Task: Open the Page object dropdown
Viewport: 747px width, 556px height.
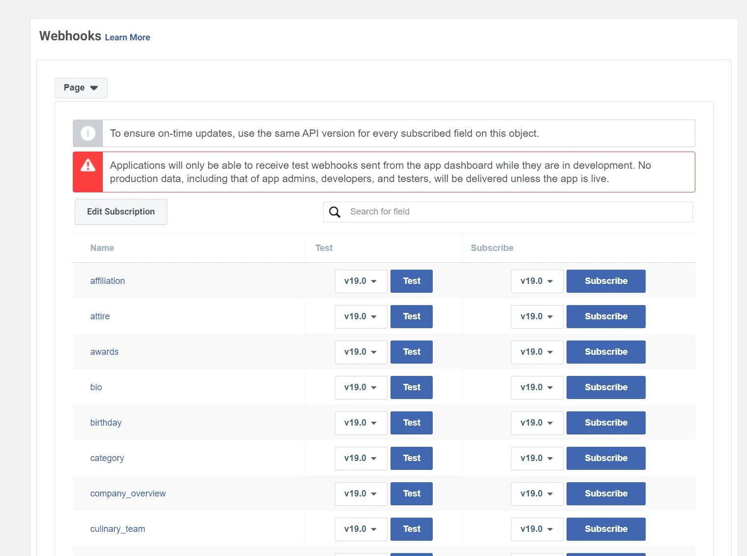Action: point(81,88)
